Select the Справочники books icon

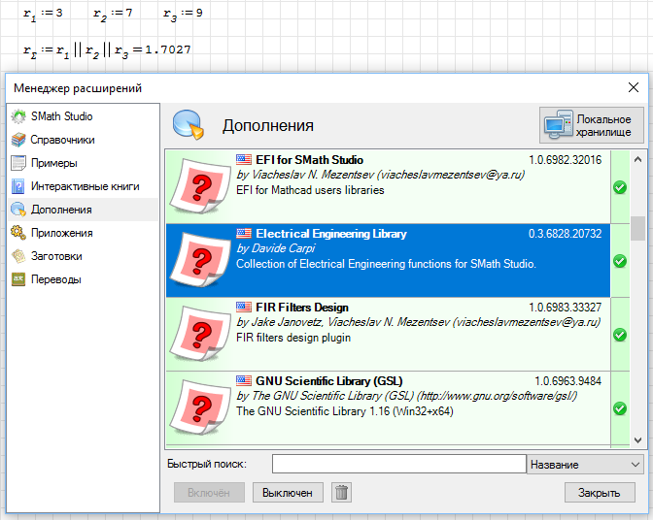coord(17,140)
